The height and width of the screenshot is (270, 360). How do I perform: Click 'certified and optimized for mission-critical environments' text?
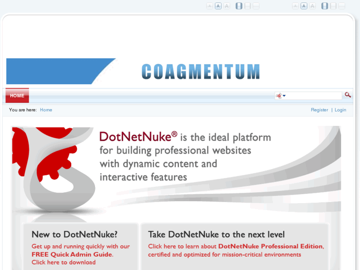[224, 255]
